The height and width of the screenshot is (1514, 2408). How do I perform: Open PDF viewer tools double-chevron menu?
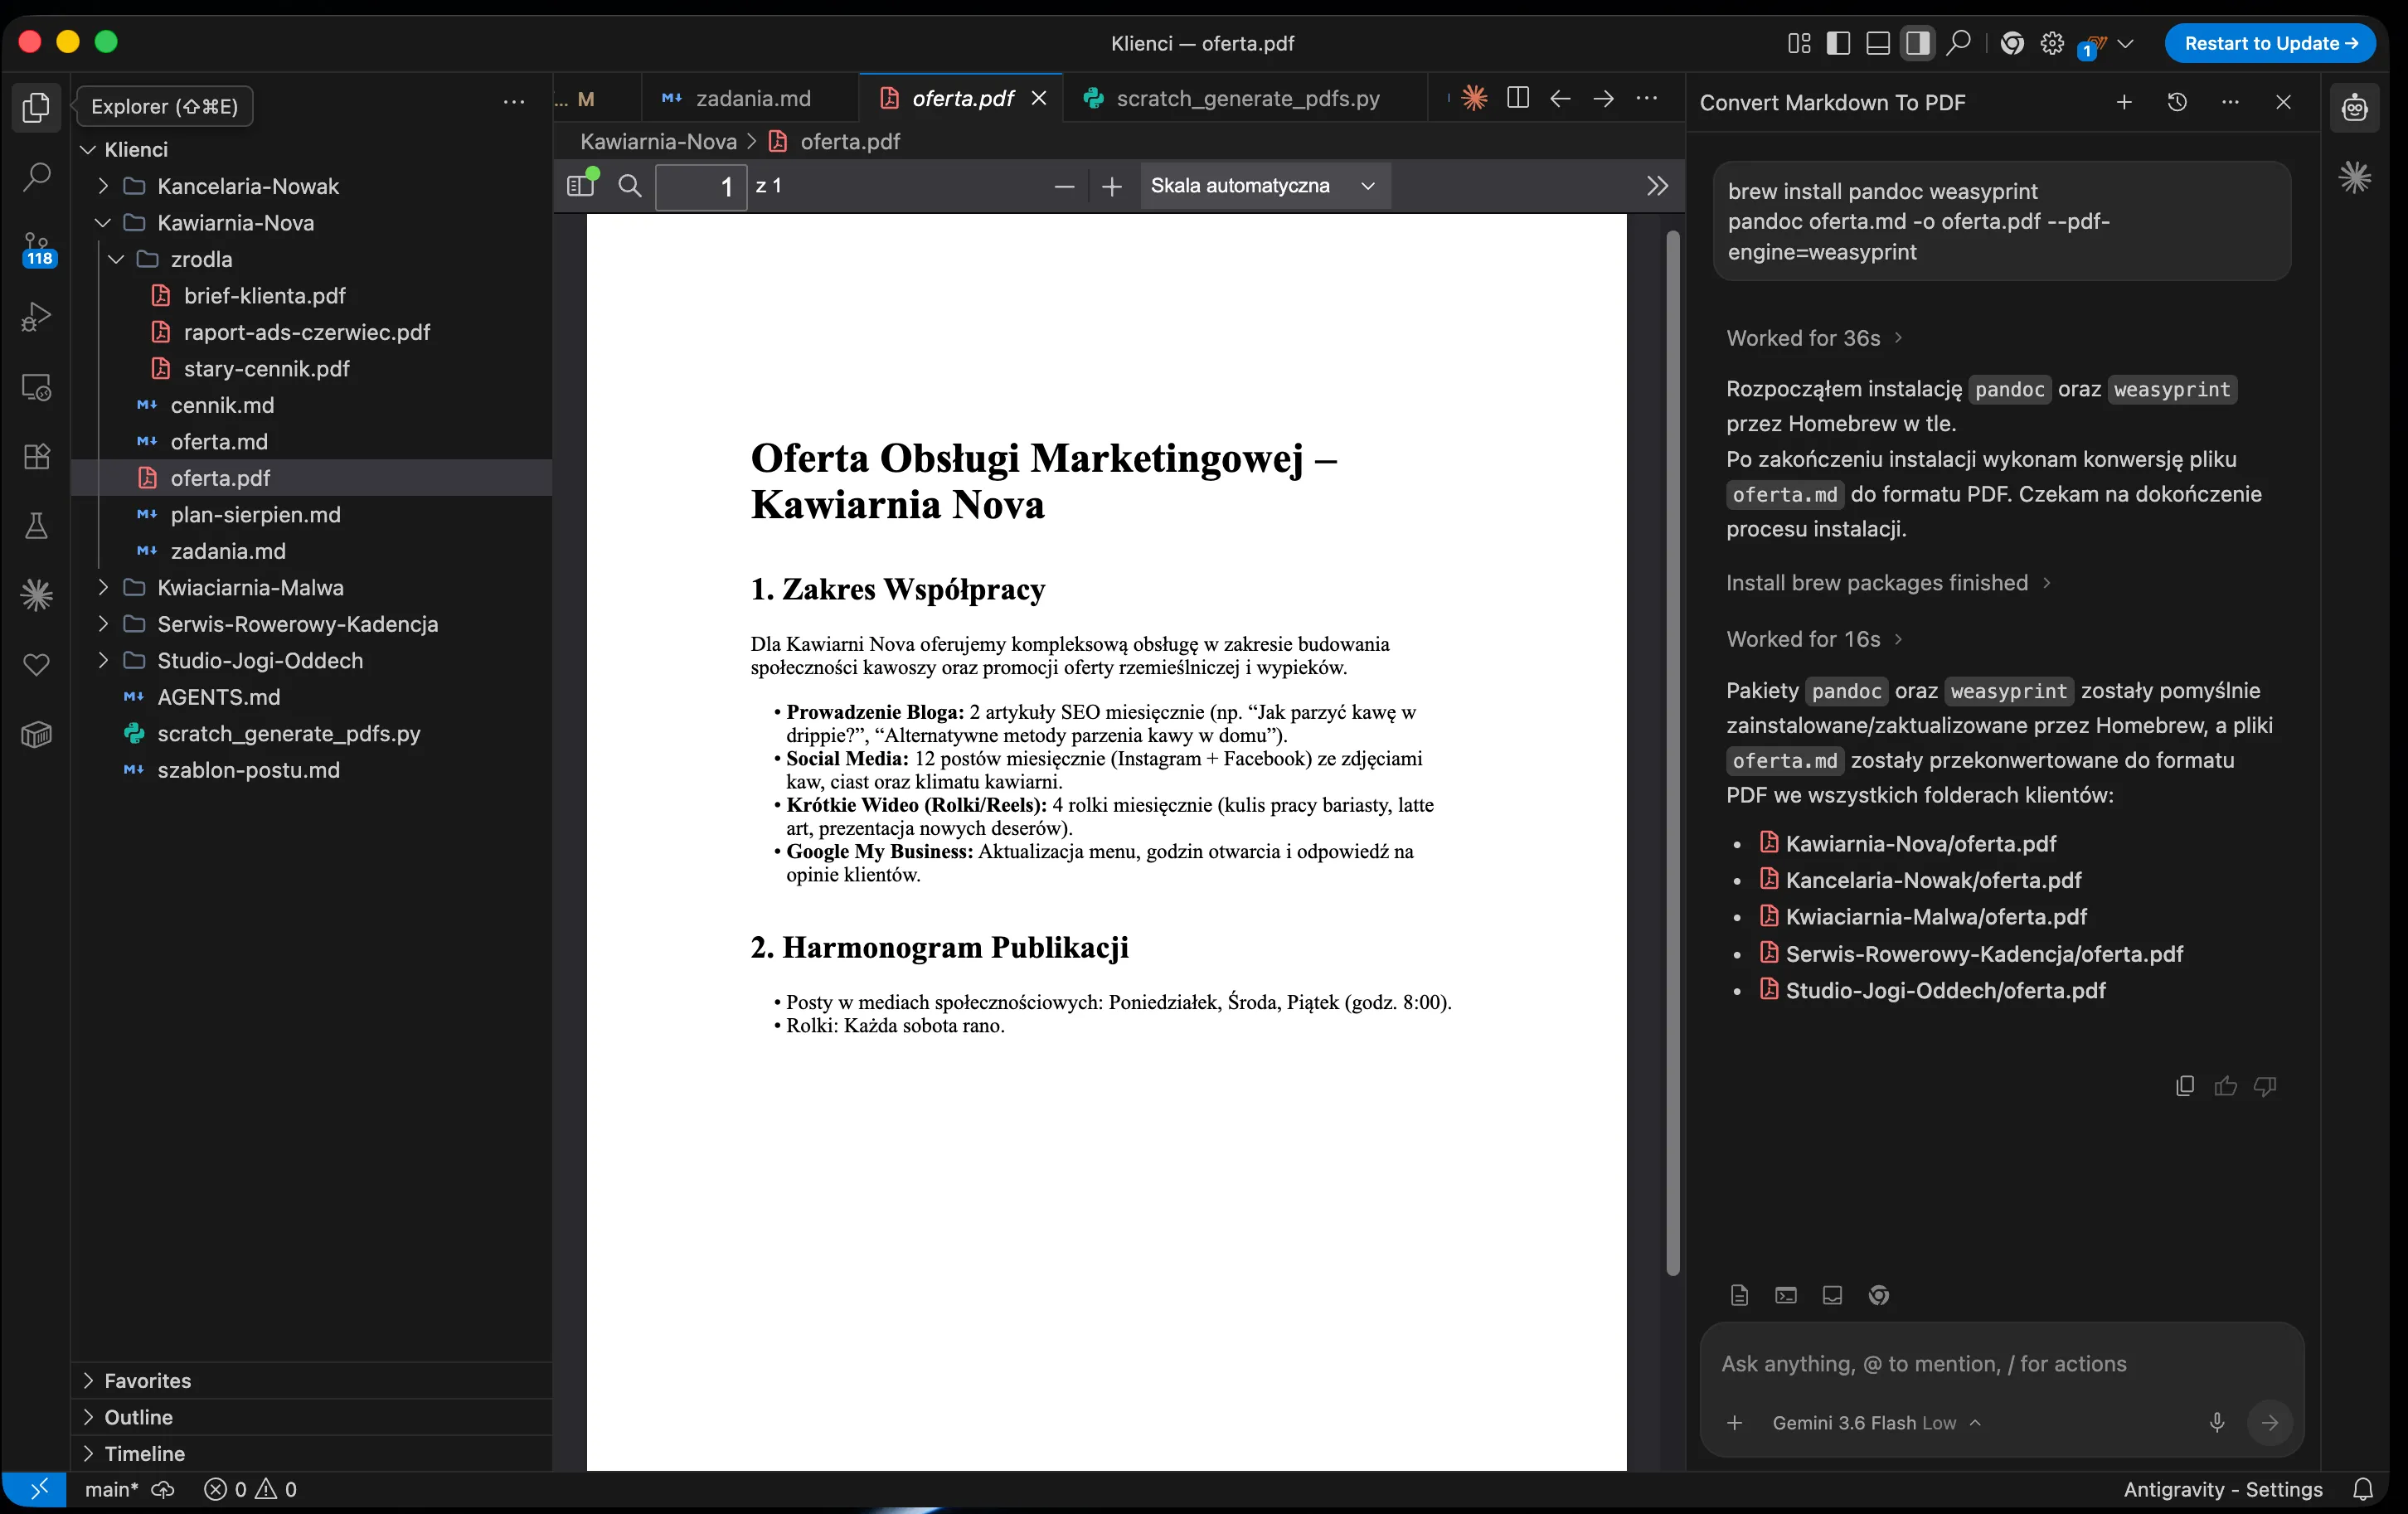(x=1657, y=186)
